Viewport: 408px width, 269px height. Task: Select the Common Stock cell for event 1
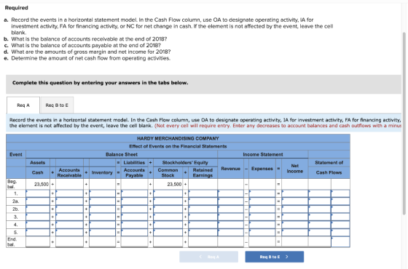pos(168,193)
